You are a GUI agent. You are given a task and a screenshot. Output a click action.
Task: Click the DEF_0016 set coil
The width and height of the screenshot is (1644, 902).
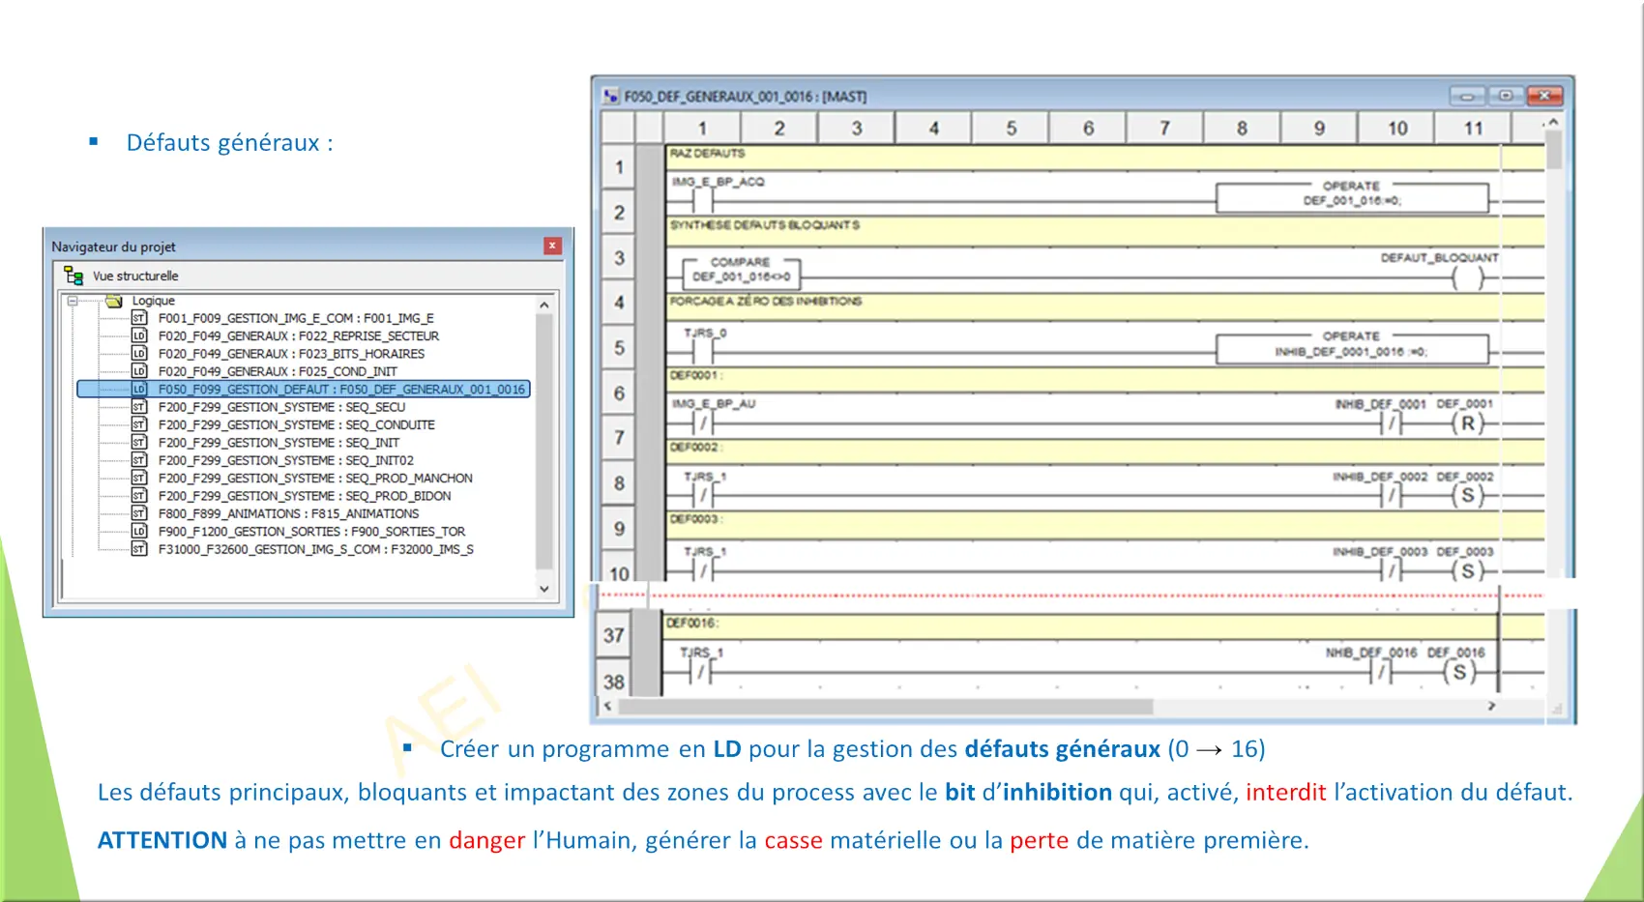[x=1459, y=672]
